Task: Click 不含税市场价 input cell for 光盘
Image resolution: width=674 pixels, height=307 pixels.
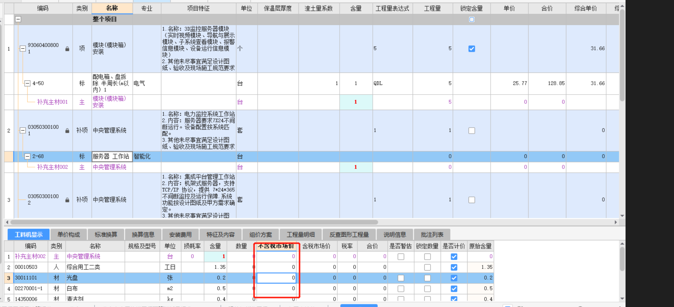Action: point(276,278)
